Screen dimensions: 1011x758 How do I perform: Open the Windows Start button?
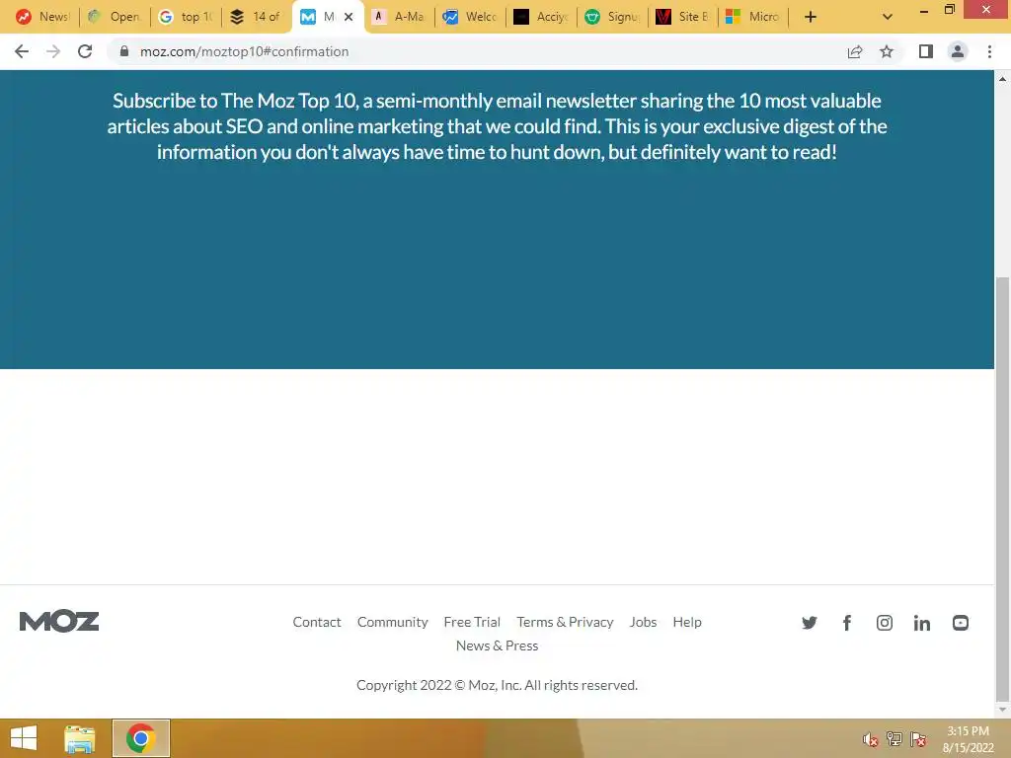[x=24, y=738]
